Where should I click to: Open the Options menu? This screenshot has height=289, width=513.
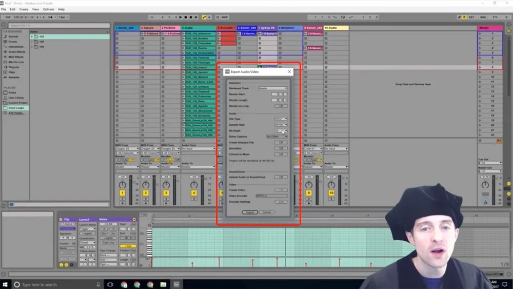coord(48,9)
